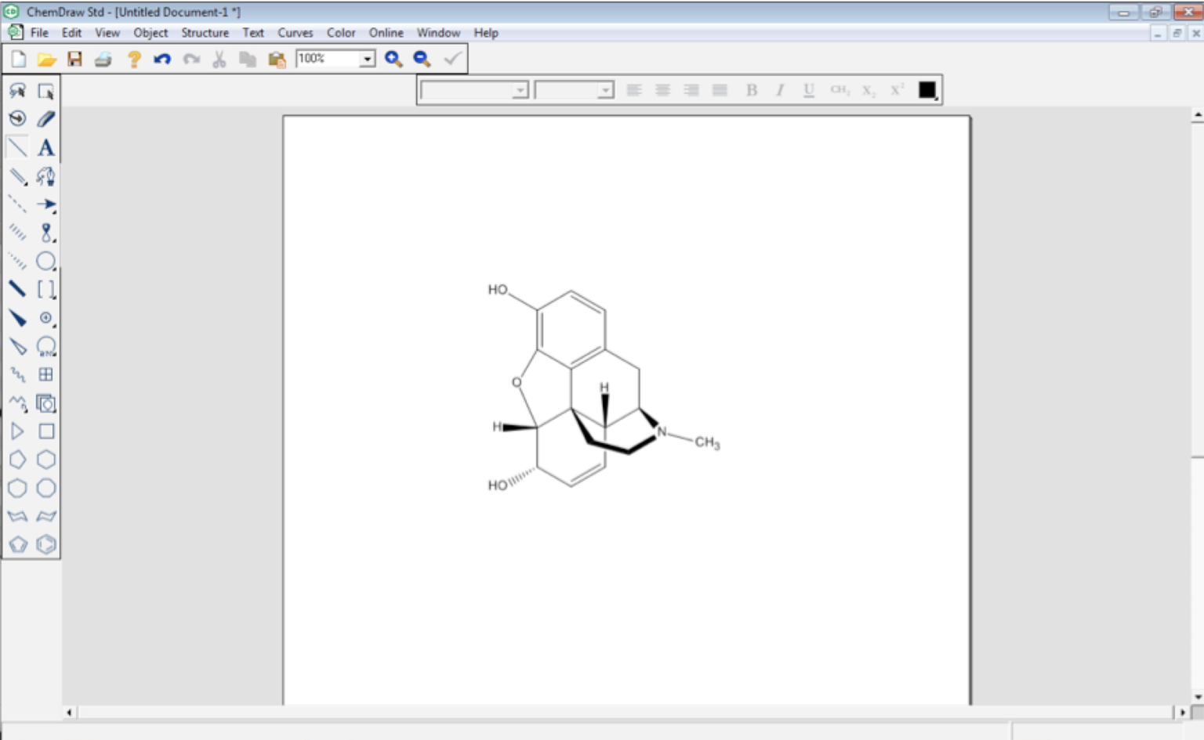Select the Eraser tool
This screenshot has height=740, width=1204.
pos(45,118)
